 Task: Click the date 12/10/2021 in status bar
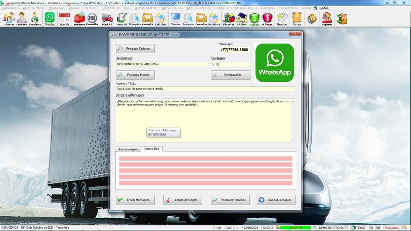coord(250,228)
